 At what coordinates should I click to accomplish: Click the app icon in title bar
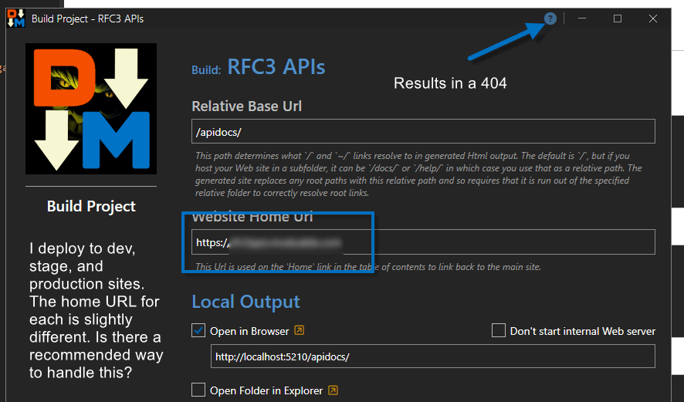pyautogui.click(x=16, y=19)
